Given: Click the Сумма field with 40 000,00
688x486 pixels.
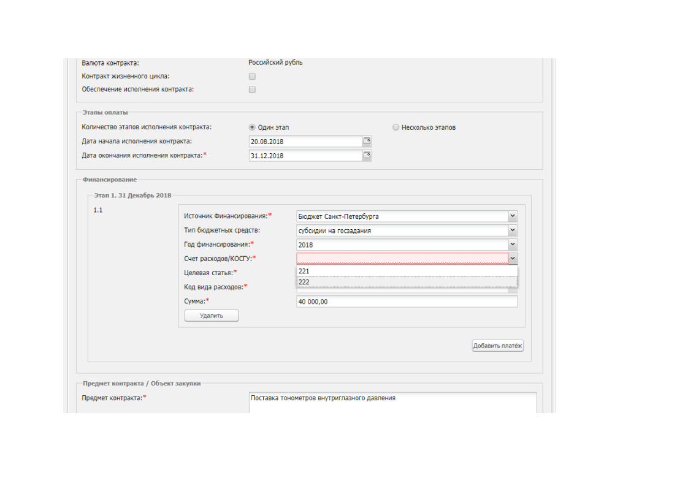Looking at the screenshot, I should (407, 302).
